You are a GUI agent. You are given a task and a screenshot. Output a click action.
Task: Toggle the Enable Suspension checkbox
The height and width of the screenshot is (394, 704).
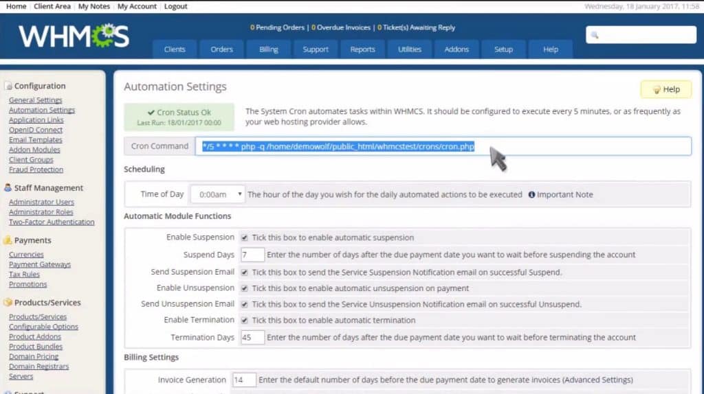click(x=244, y=237)
